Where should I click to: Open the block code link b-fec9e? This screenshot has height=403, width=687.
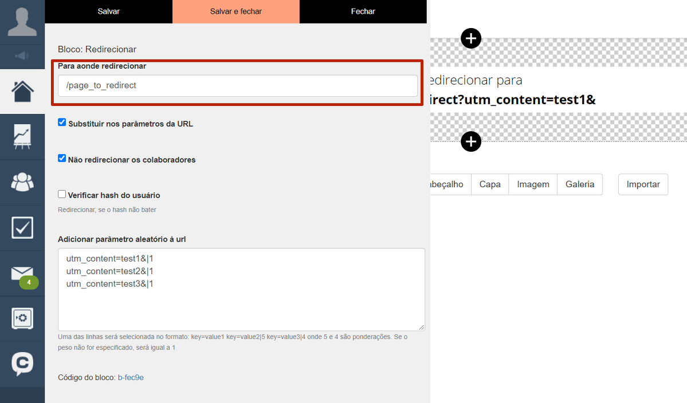(131, 377)
